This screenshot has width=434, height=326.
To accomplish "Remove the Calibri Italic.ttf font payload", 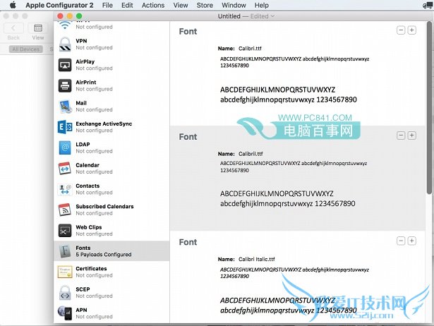I will point(401,241).
